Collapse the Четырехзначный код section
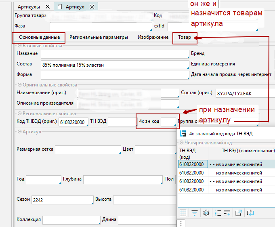 tap(182, 143)
